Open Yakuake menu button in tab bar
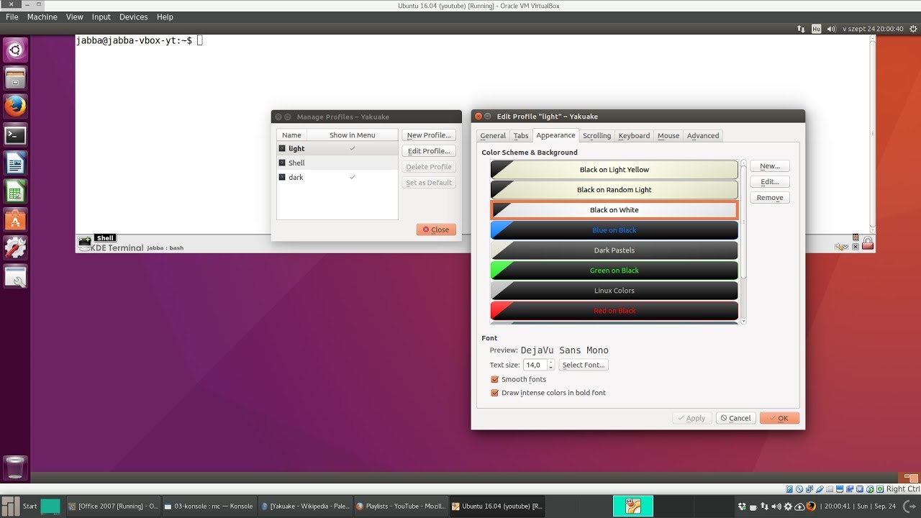The image size is (921, 518). pos(843,247)
